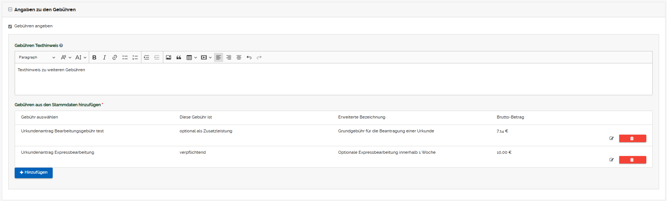
Task: Create a numbered list
Action: click(x=135, y=57)
